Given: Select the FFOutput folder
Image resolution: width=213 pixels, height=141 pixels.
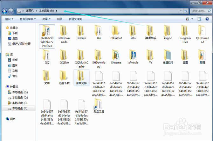Looking at the screenshot, I should coord(116,32).
